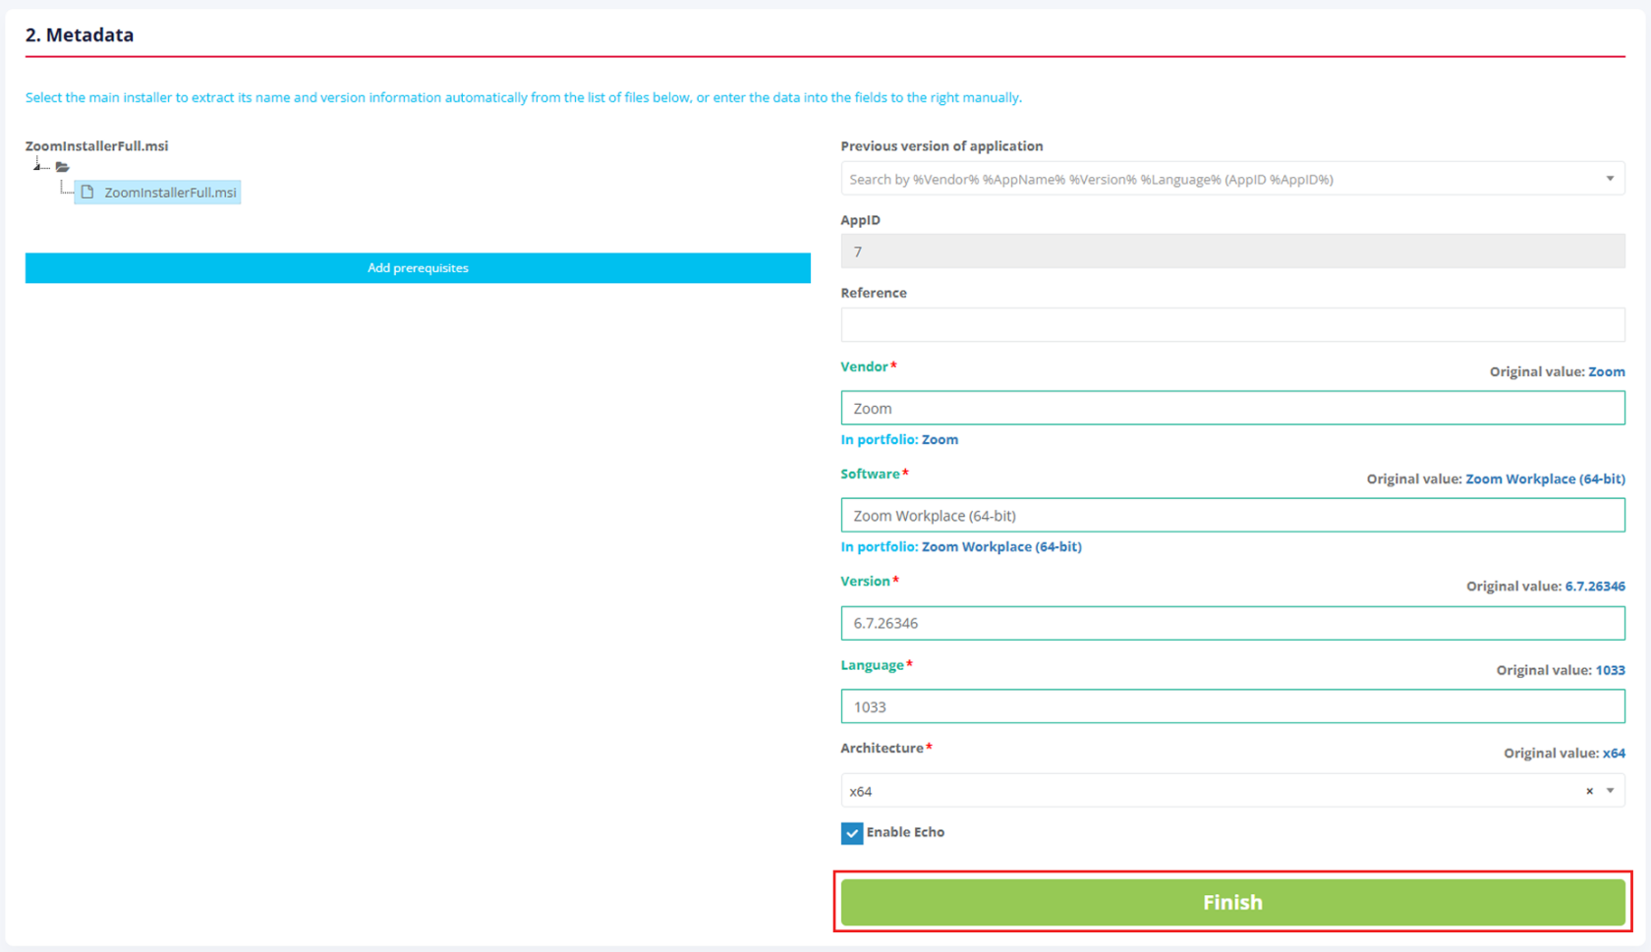The image size is (1651, 952).
Task: Select ZoomInstallerFull.msi in the file tree
Action: [170, 193]
